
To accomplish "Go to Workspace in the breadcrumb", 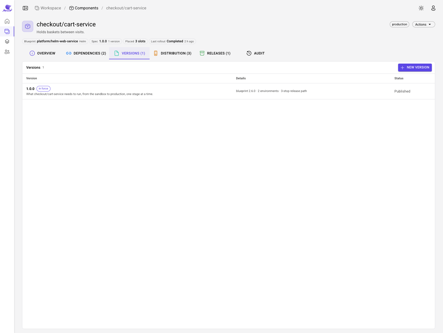I will click(x=48, y=8).
